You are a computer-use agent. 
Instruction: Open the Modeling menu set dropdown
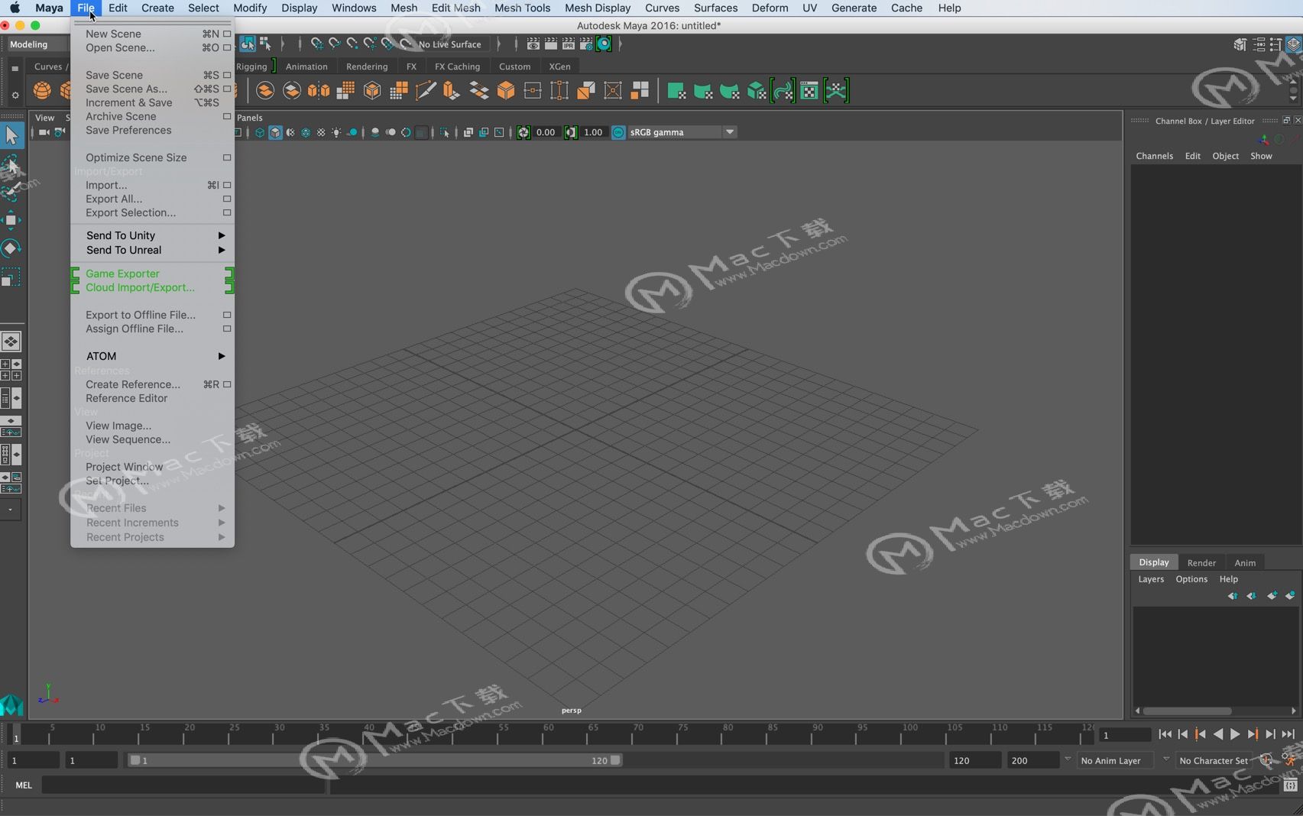point(38,44)
